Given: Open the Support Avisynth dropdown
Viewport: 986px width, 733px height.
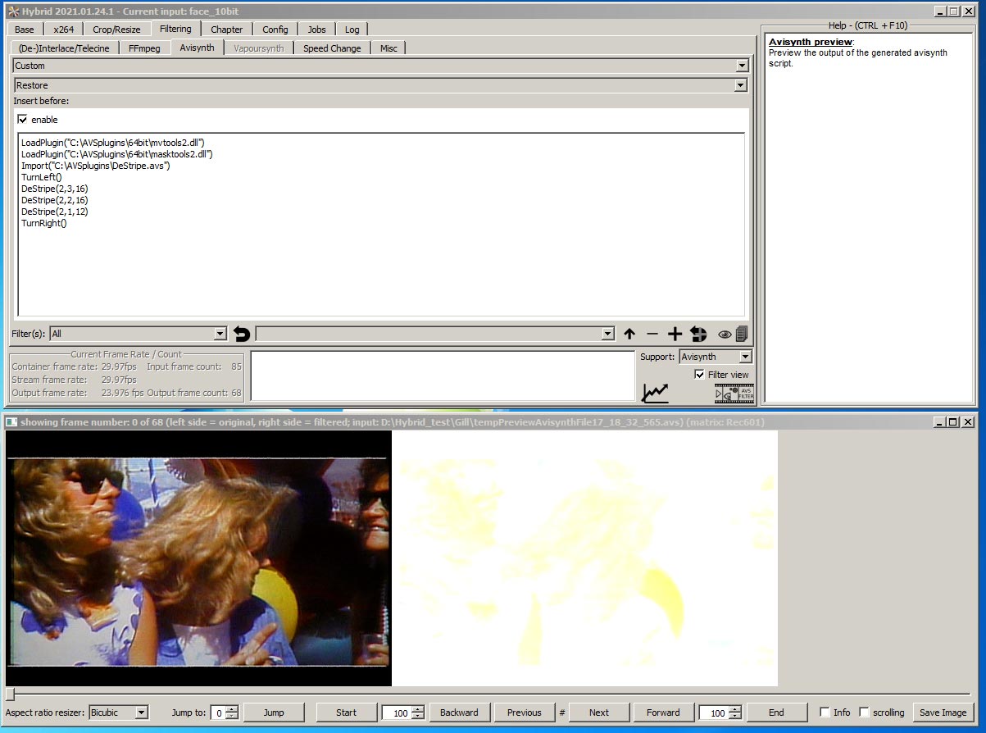Looking at the screenshot, I should tap(744, 357).
